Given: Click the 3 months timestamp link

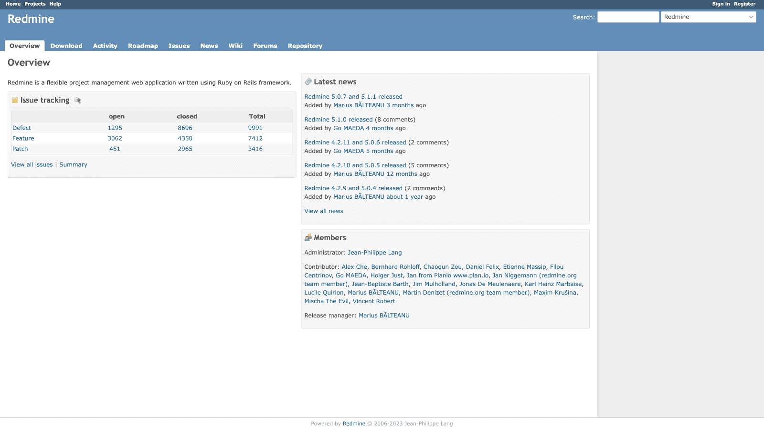Looking at the screenshot, I should click(400, 105).
